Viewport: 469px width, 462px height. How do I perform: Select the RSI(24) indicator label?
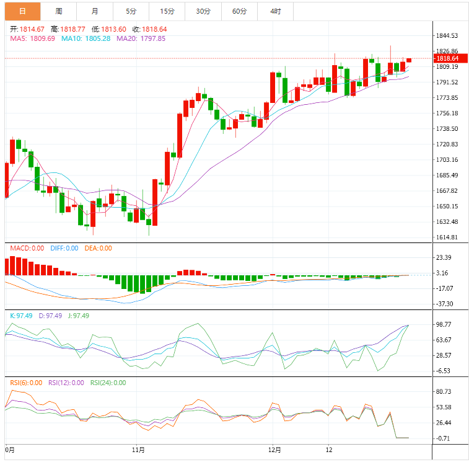coord(108,383)
